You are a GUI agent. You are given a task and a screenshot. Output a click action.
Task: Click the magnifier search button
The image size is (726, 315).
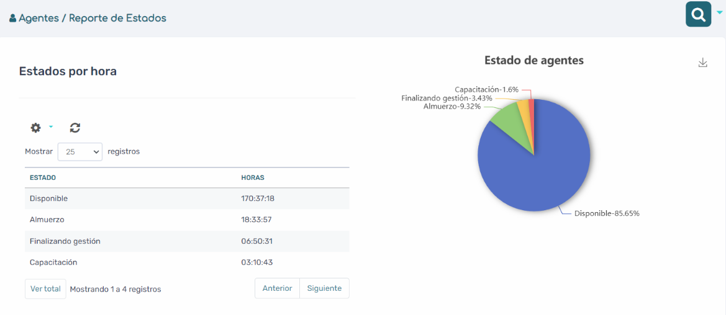(x=698, y=14)
